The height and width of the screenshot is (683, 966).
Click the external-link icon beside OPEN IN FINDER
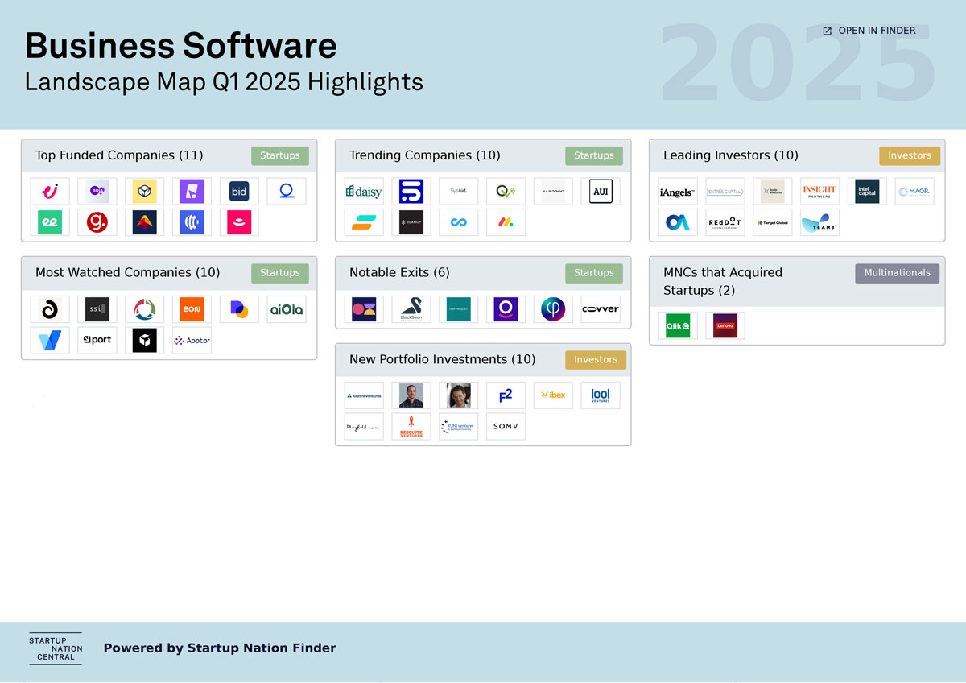pyautogui.click(x=828, y=31)
